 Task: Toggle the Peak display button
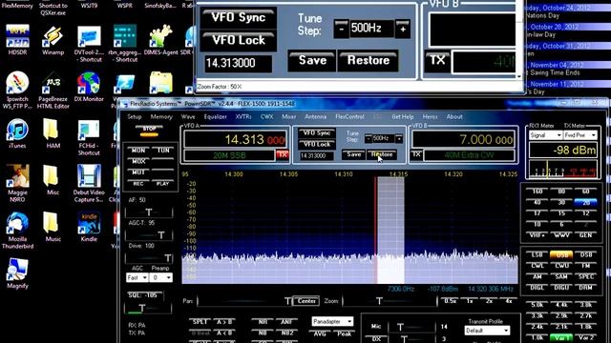(x=344, y=333)
